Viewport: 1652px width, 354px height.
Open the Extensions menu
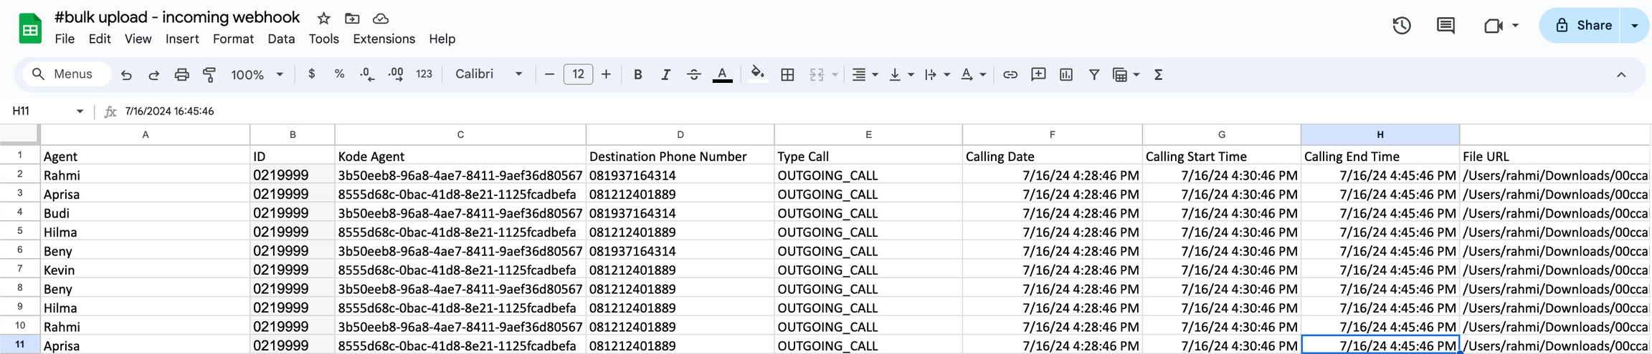pos(384,39)
